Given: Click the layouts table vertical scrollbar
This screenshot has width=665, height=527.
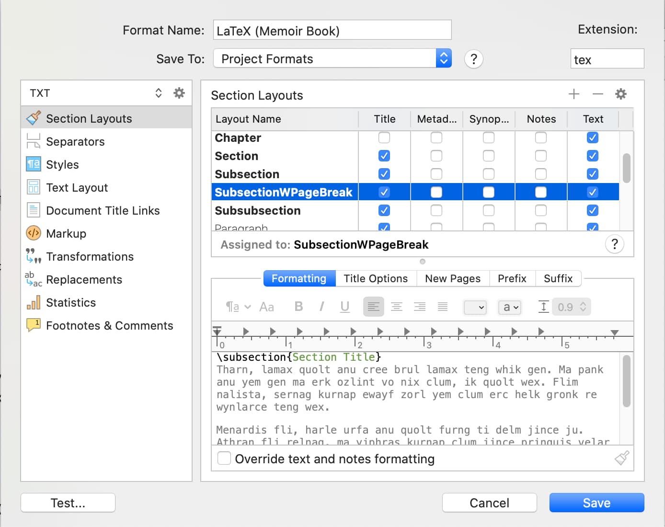Looking at the screenshot, I should click(626, 168).
